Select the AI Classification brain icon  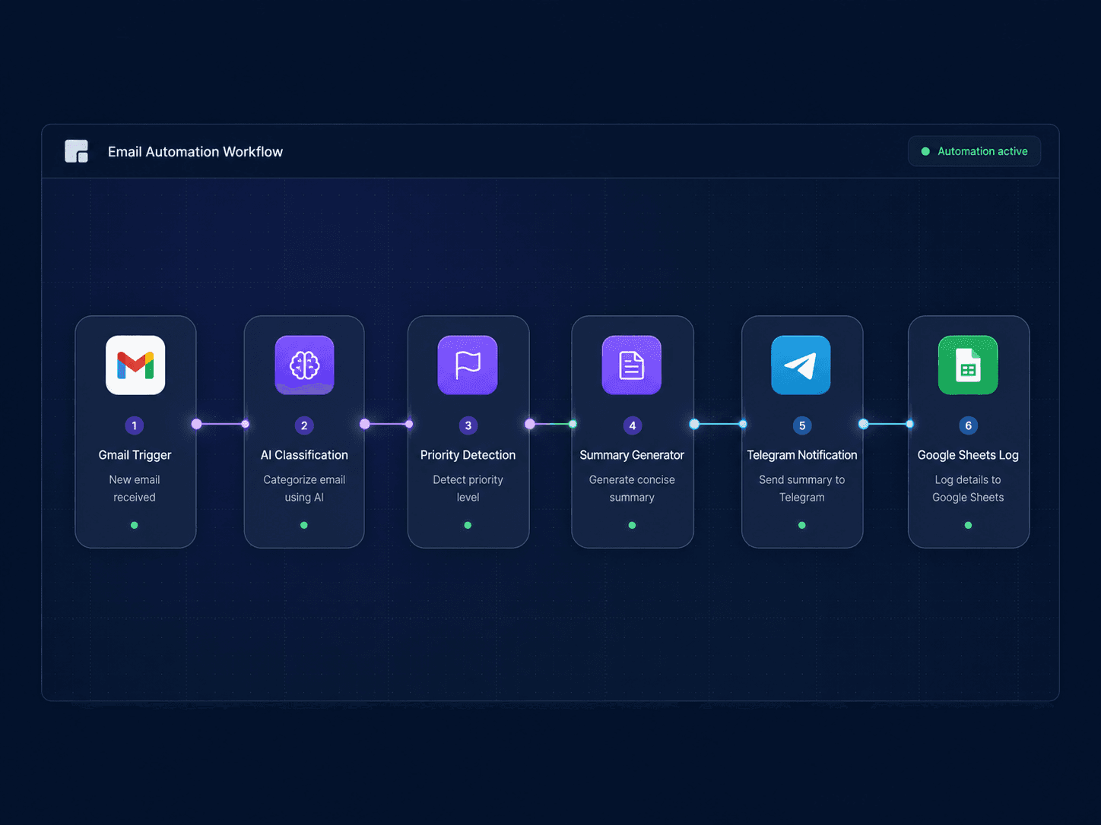304,365
